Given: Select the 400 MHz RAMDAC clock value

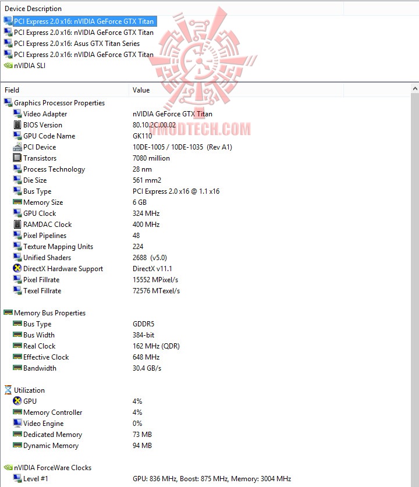Looking at the screenshot, I should 146,224.
